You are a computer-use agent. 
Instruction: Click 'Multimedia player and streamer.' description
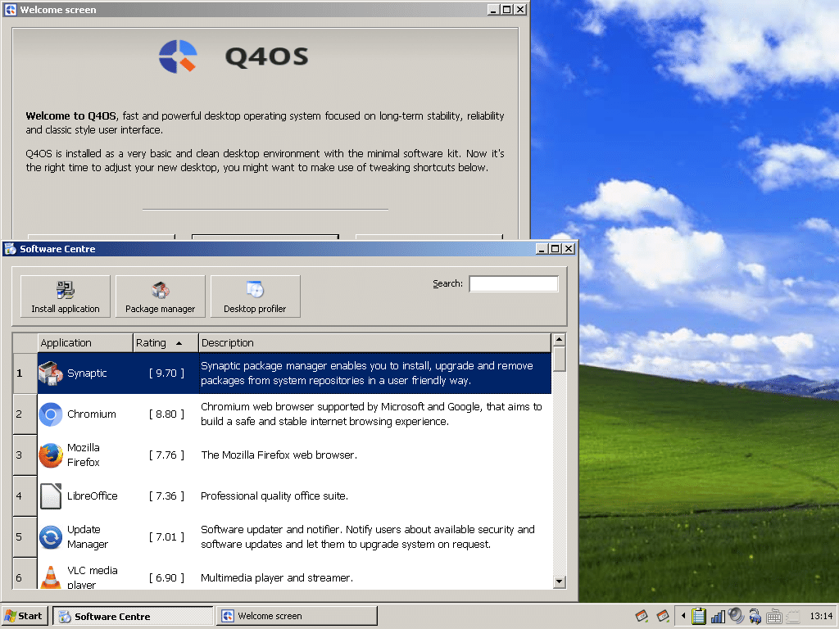point(277,577)
